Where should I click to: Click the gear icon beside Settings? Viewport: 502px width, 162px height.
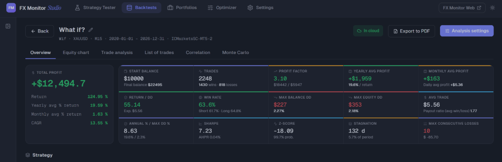(x=250, y=8)
